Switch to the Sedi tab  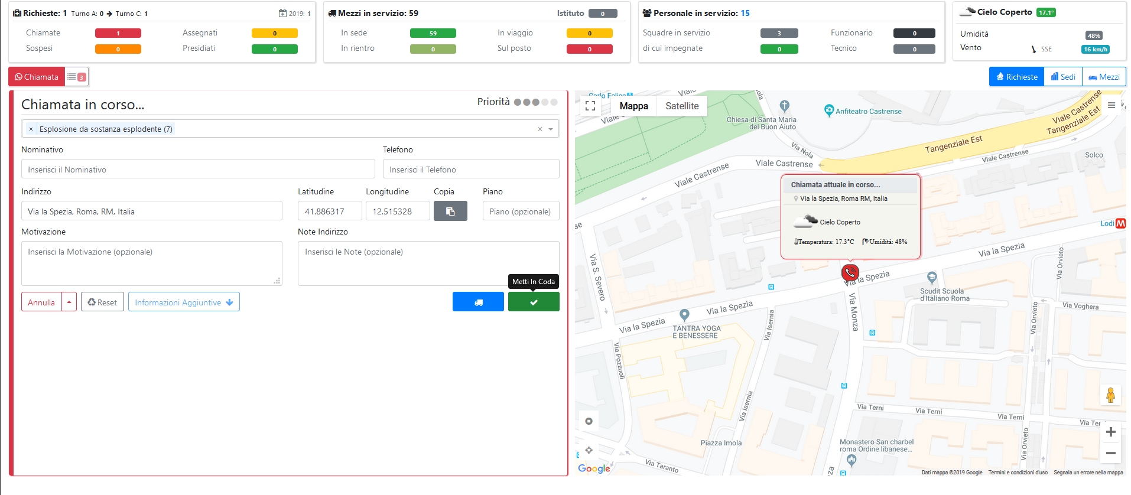pyautogui.click(x=1063, y=77)
